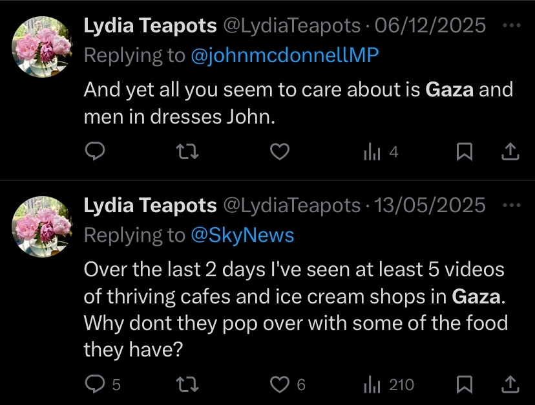Viewport: 535px width, 405px height.
Task: Open more options on 13/05/2025 tweet
Action: point(512,205)
